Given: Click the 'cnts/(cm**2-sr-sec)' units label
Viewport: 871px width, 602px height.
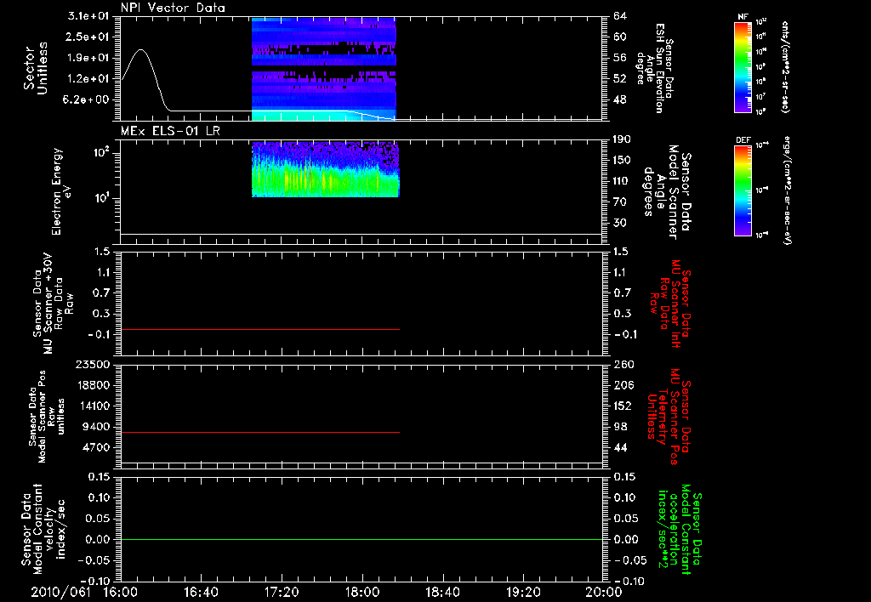Looking at the screenshot, I should tap(785, 66).
